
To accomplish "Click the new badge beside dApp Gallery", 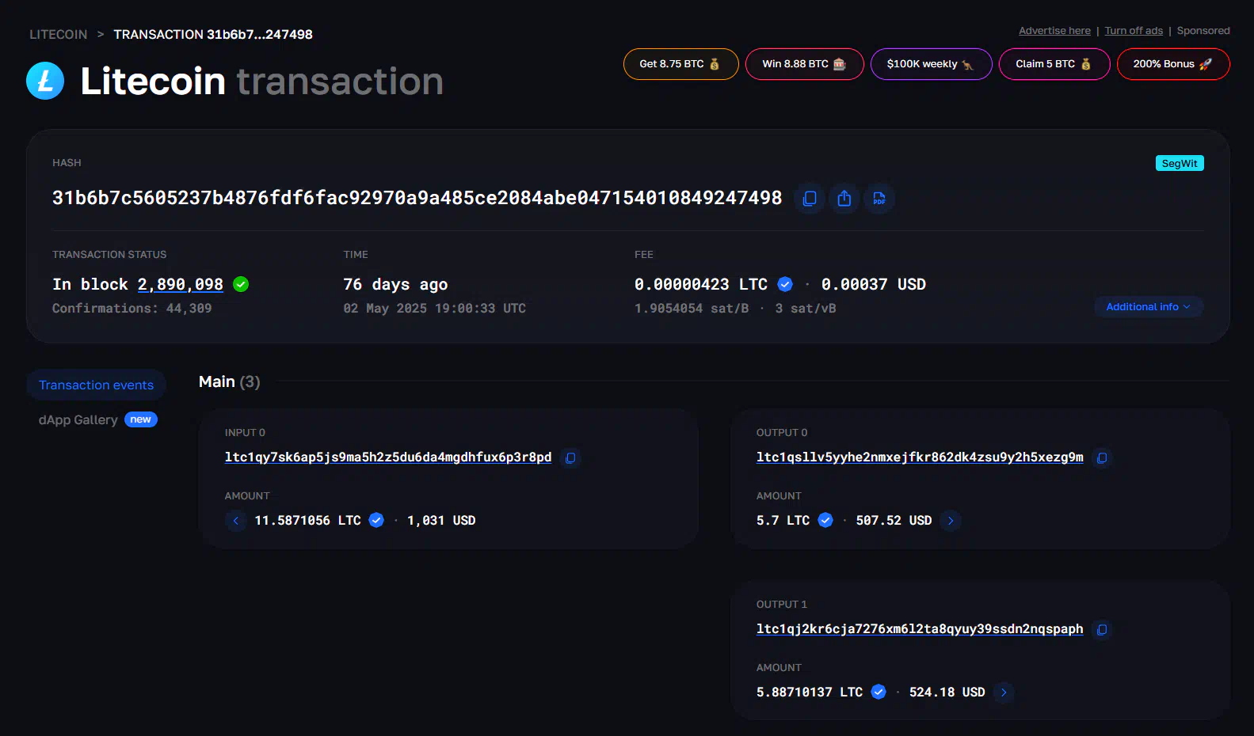I will pyautogui.click(x=141, y=419).
